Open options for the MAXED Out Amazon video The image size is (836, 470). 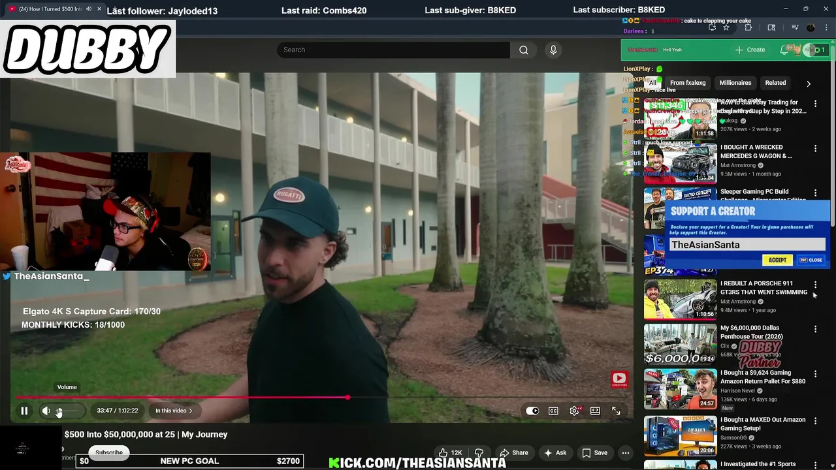tap(815, 421)
